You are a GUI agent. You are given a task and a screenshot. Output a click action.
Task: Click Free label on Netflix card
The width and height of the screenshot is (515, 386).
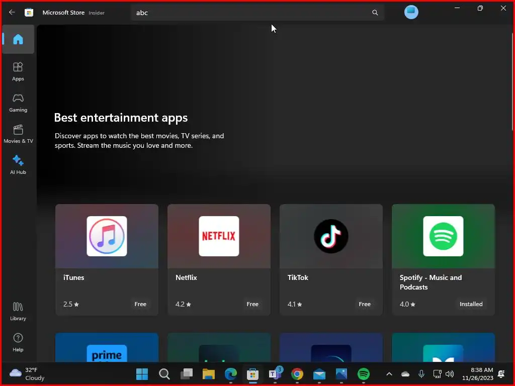252,304
